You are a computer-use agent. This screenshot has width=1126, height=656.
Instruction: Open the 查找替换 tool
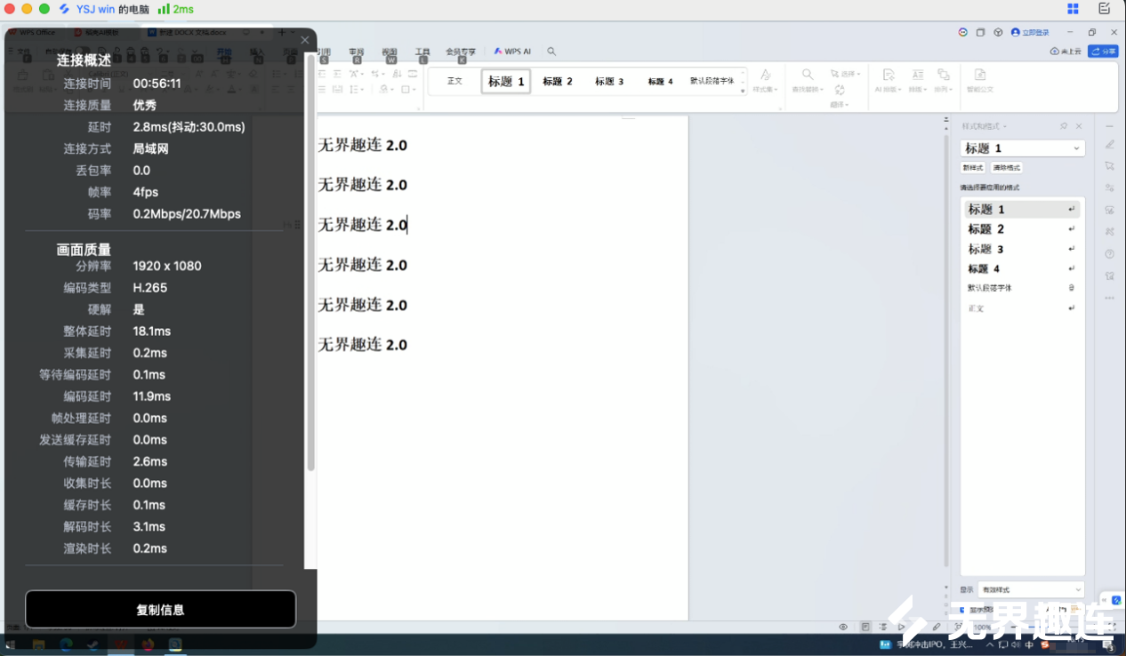click(808, 81)
